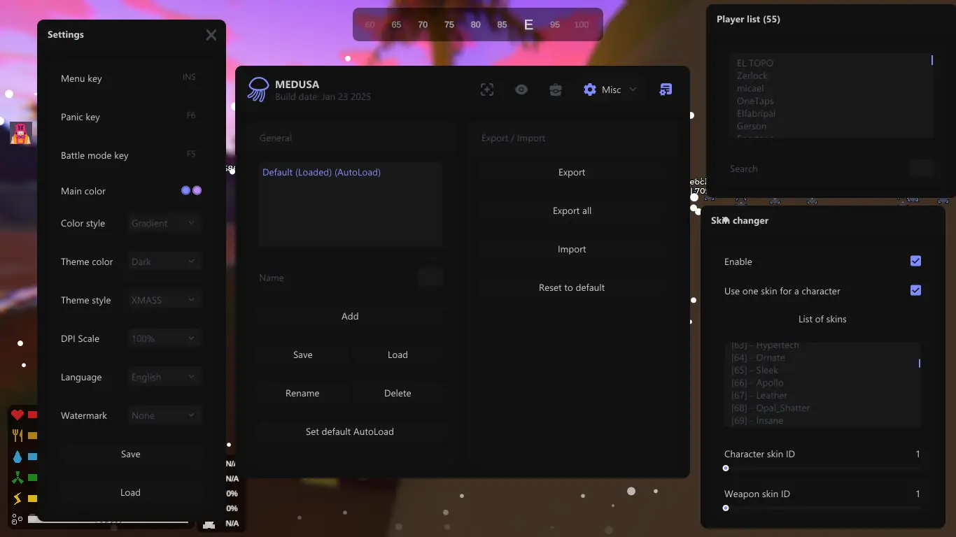
Task: Open the Language English dropdown
Action: click(x=164, y=377)
